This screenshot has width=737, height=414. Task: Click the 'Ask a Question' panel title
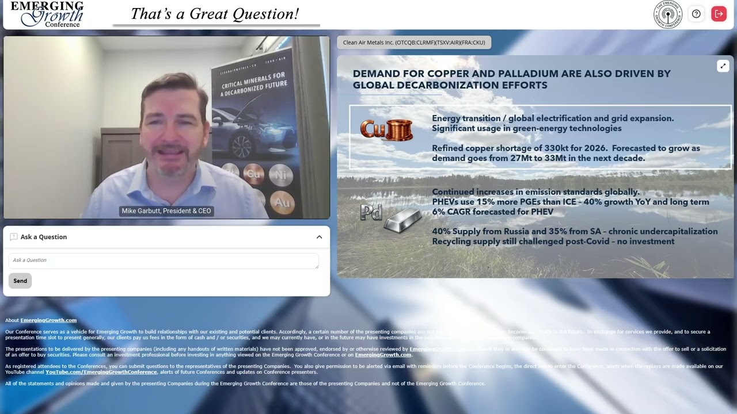[44, 237]
